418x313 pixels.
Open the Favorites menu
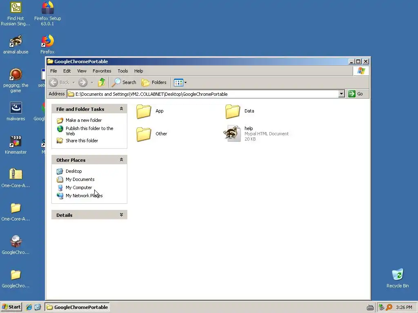[x=102, y=71]
